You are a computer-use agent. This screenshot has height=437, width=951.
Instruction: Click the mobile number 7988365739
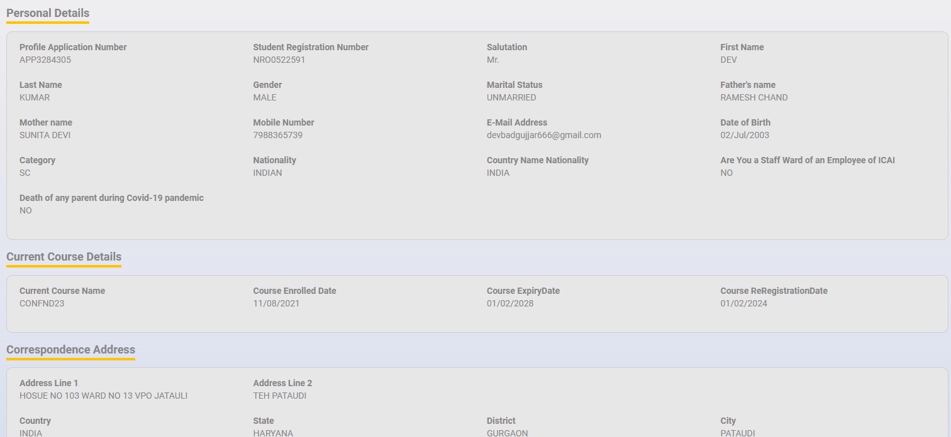(277, 136)
